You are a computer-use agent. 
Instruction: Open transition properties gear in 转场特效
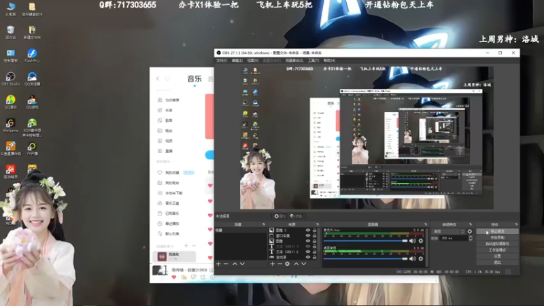pyautogui.click(x=470, y=231)
